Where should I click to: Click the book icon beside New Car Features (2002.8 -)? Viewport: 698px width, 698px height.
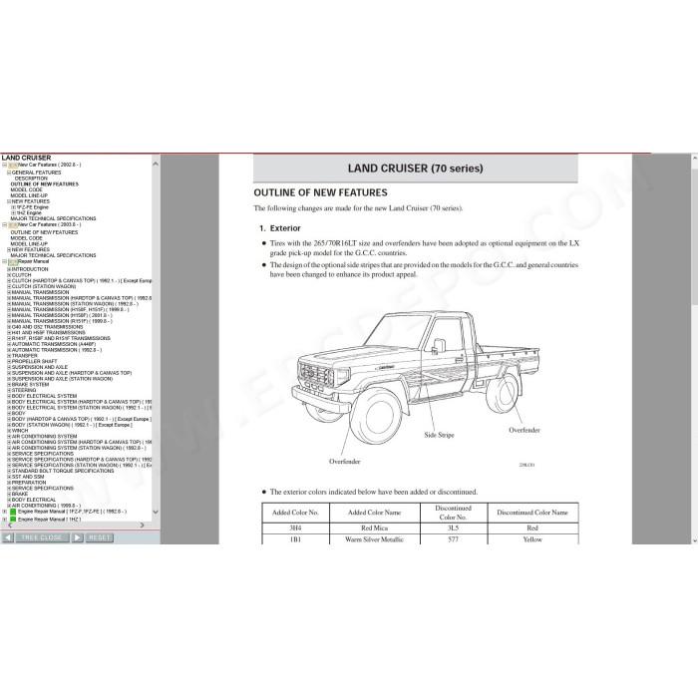(13, 166)
